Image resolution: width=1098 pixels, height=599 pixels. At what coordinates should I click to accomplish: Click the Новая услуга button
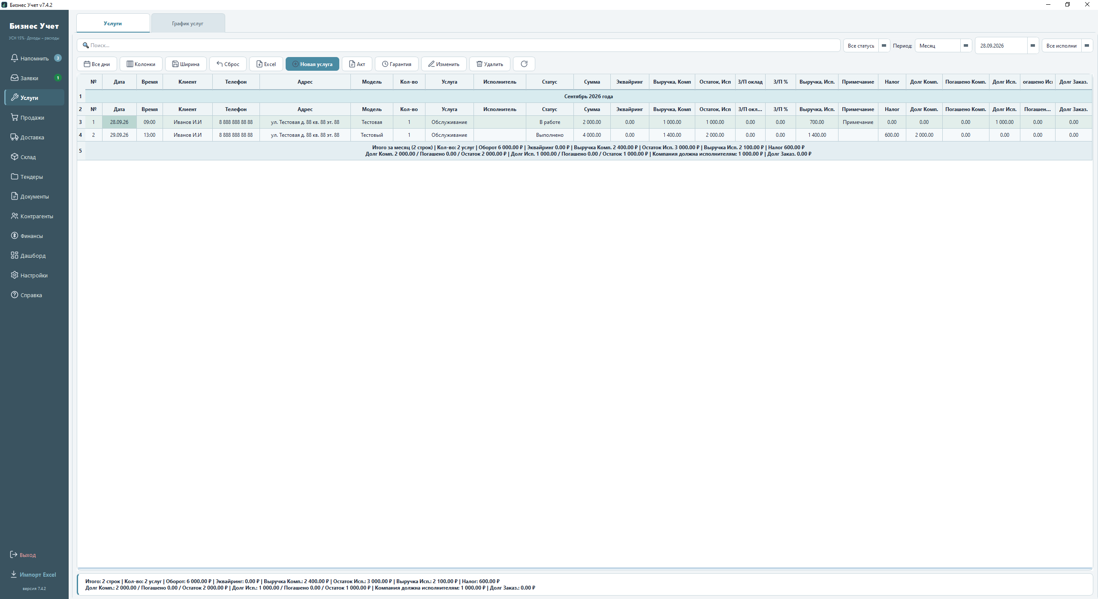[312, 64]
